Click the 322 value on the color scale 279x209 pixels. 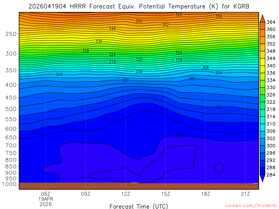coord(271,102)
